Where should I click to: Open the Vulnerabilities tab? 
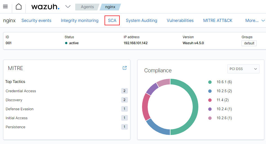[x=180, y=21]
